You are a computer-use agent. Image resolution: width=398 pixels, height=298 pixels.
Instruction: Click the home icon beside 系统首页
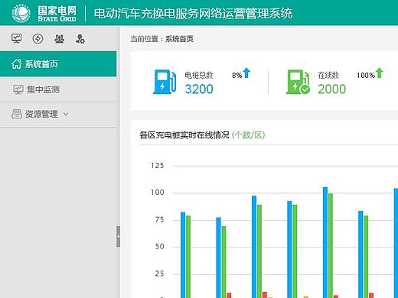(x=17, y=63)
